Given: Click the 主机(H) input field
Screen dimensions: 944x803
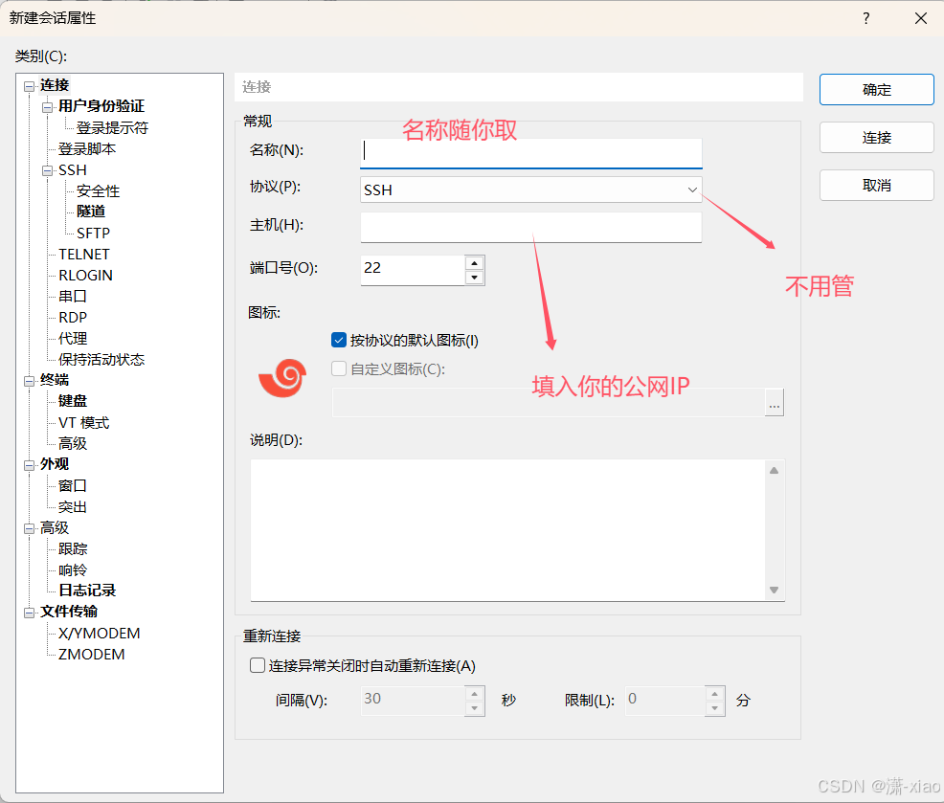Looking at the screenshot, I should point(531,228).
